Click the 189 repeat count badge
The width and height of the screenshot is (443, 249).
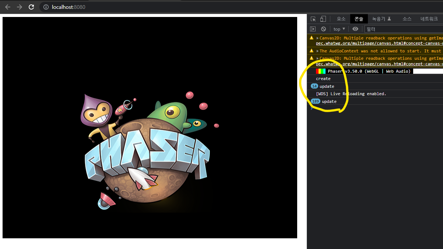[315, 101]
